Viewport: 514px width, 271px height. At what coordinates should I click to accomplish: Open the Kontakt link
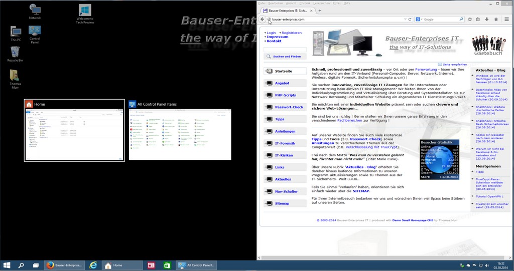pos(274,41)
